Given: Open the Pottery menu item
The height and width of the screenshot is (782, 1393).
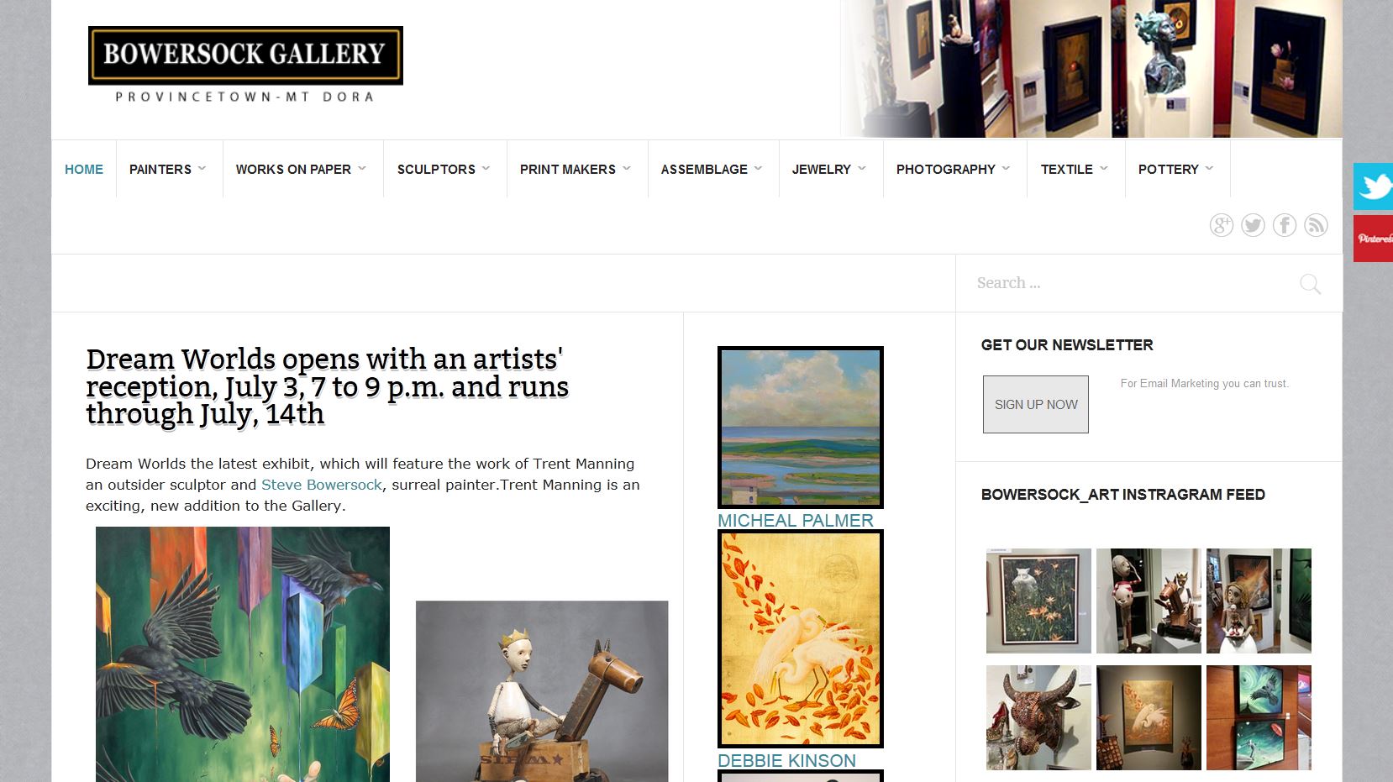Looking at the screenshot, I should click(1176, 169).
